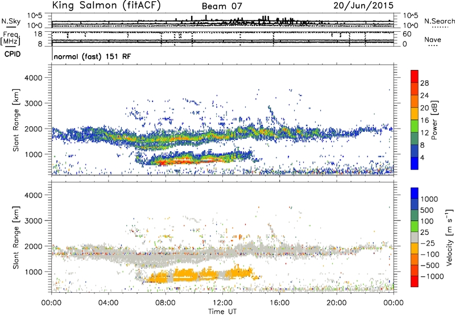Click the '4000' tick on power panel
Screen dimensions: 455x315
(33, 78)
